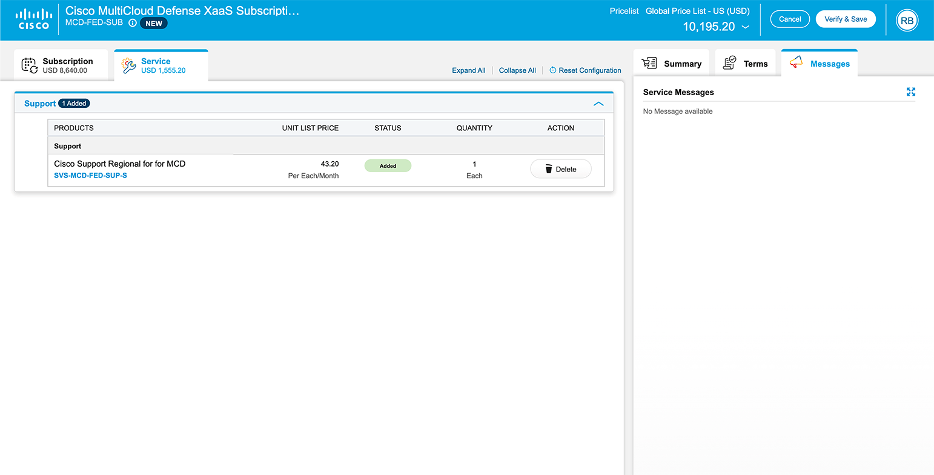The width and height of the screenshot is (934, 475).
Task: Click the PRODUCTS column header
Action: (x=74, y=128)
